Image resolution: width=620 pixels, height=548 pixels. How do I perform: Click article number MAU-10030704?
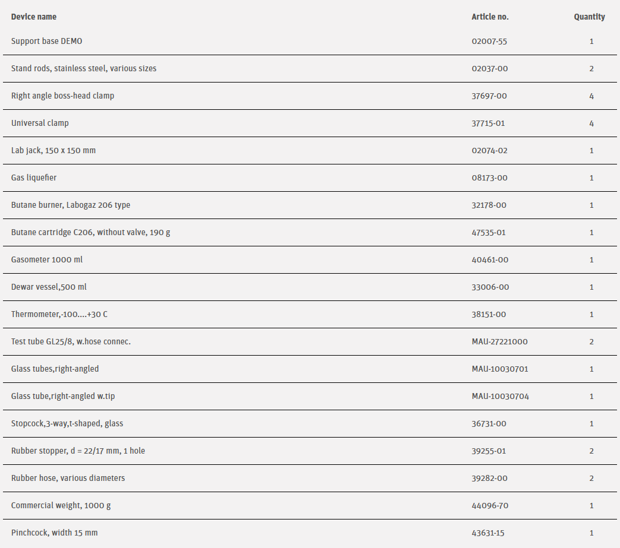click(x=500, y=396)
